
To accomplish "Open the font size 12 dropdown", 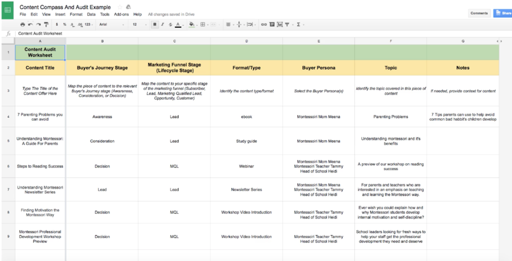I will [x=139, y=24].
